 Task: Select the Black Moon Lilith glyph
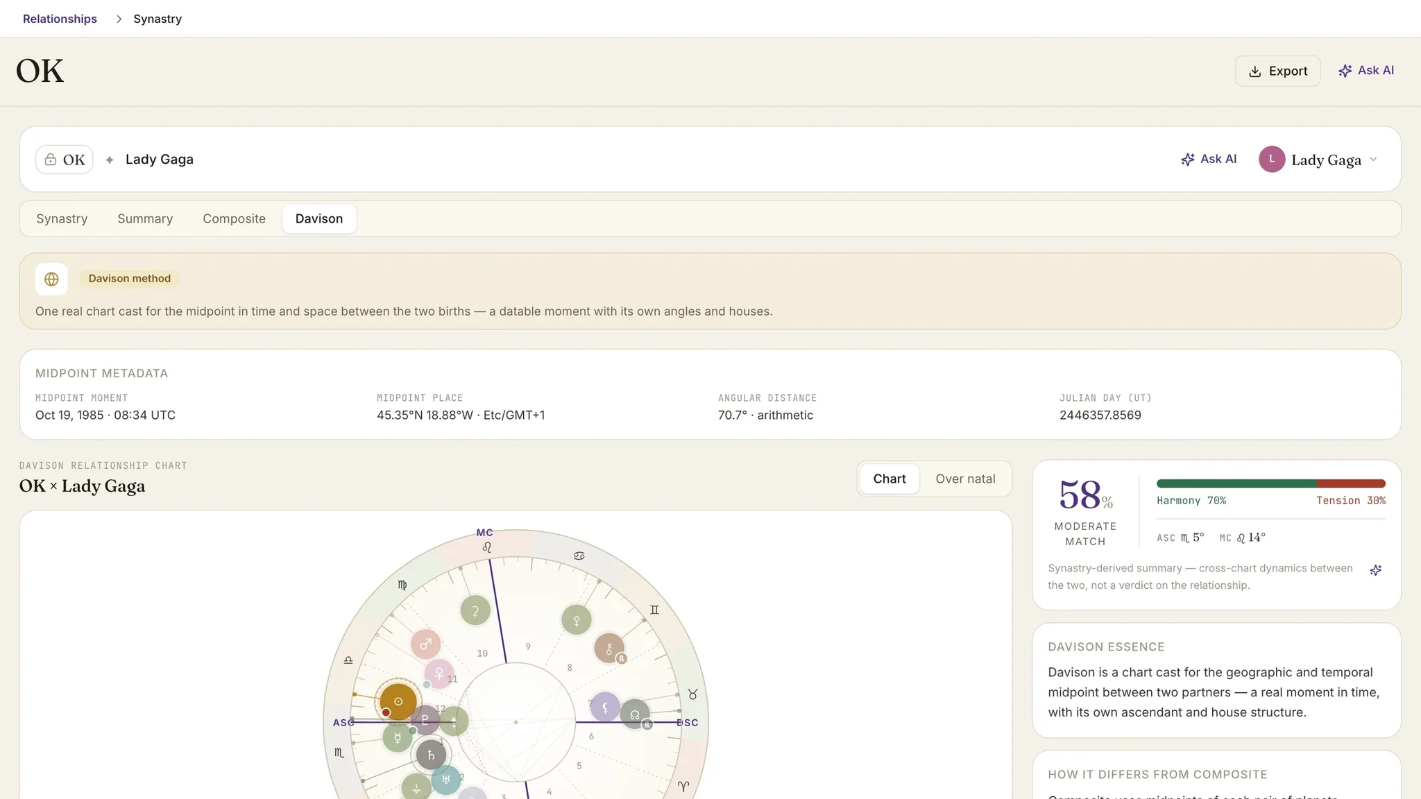pos(605,707)
